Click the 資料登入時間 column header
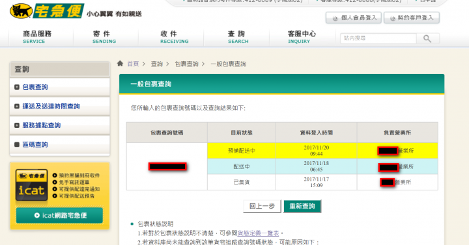 [x=316, y=133]
